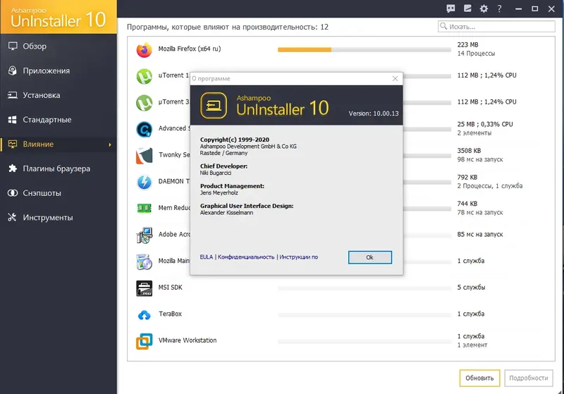Select the TeraBox entry name
This screenshot has width=564, height=394.
coord(170,314)
